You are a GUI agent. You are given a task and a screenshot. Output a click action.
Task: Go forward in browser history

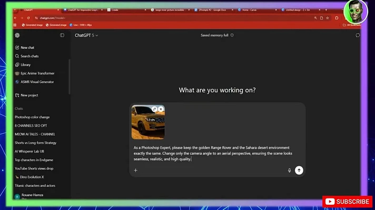click(x=22, y=18)
